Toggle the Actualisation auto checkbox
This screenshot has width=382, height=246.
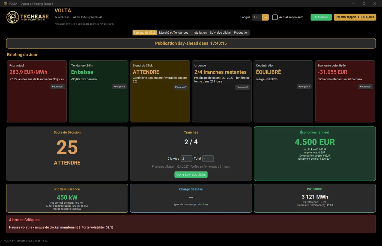click(x=275, y=17)
